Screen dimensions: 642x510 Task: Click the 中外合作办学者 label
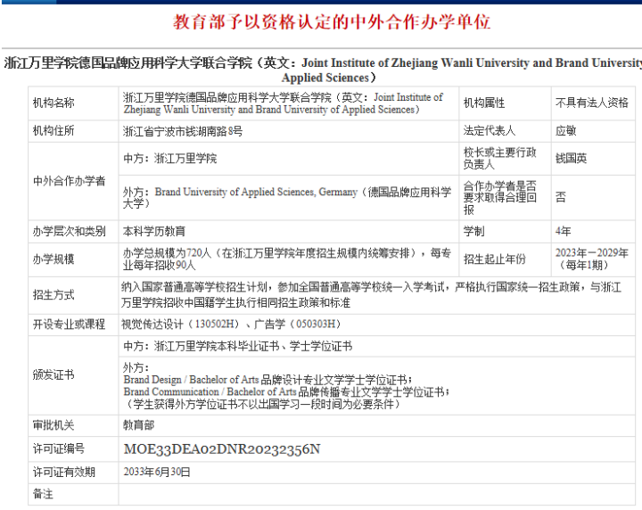(x=70, y=181)
